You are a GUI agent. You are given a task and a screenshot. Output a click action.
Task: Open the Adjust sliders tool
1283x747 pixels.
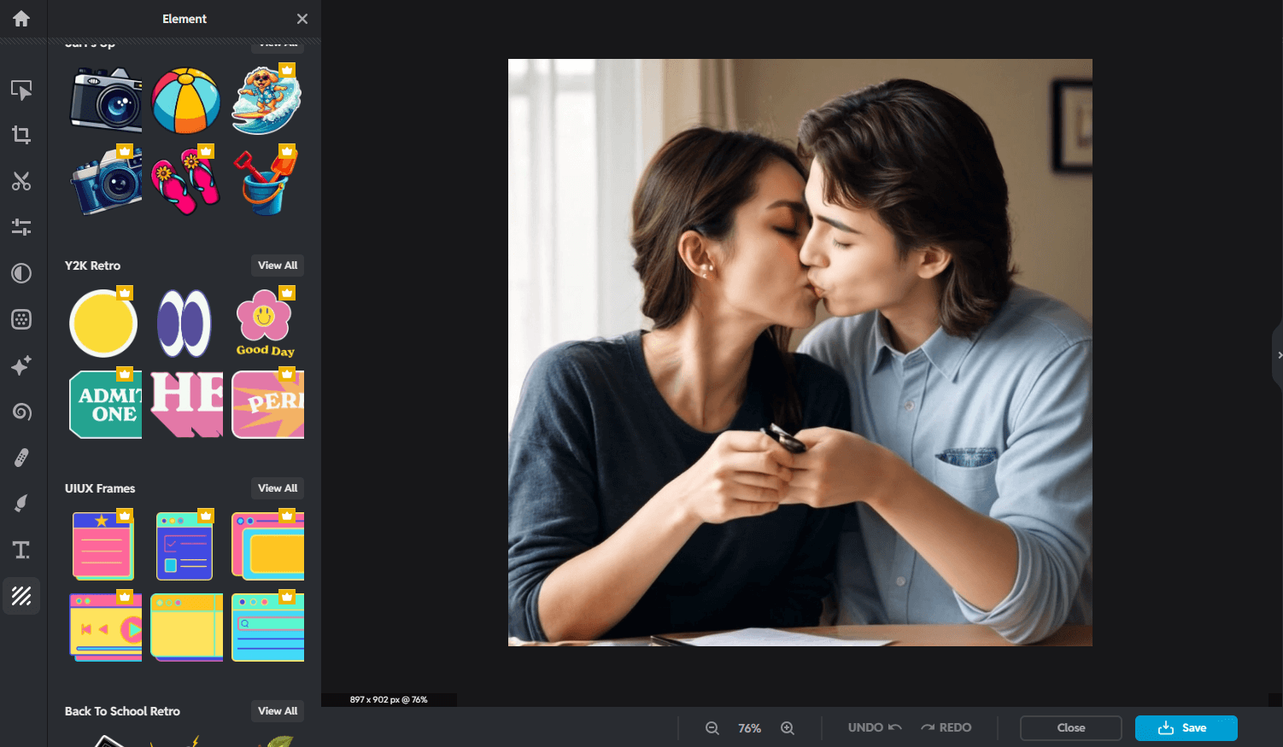click(x=21, y=227)
